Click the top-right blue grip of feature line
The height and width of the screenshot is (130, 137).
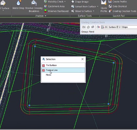coord(114,63)
